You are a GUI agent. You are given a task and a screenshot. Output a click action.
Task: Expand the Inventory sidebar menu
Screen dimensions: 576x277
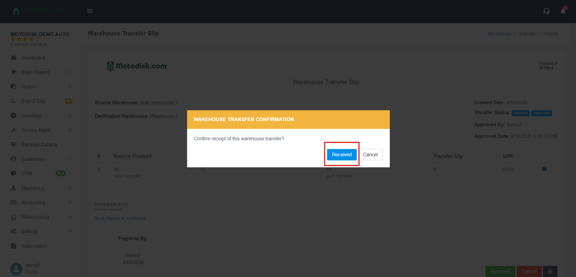click(x=31, y=115)
